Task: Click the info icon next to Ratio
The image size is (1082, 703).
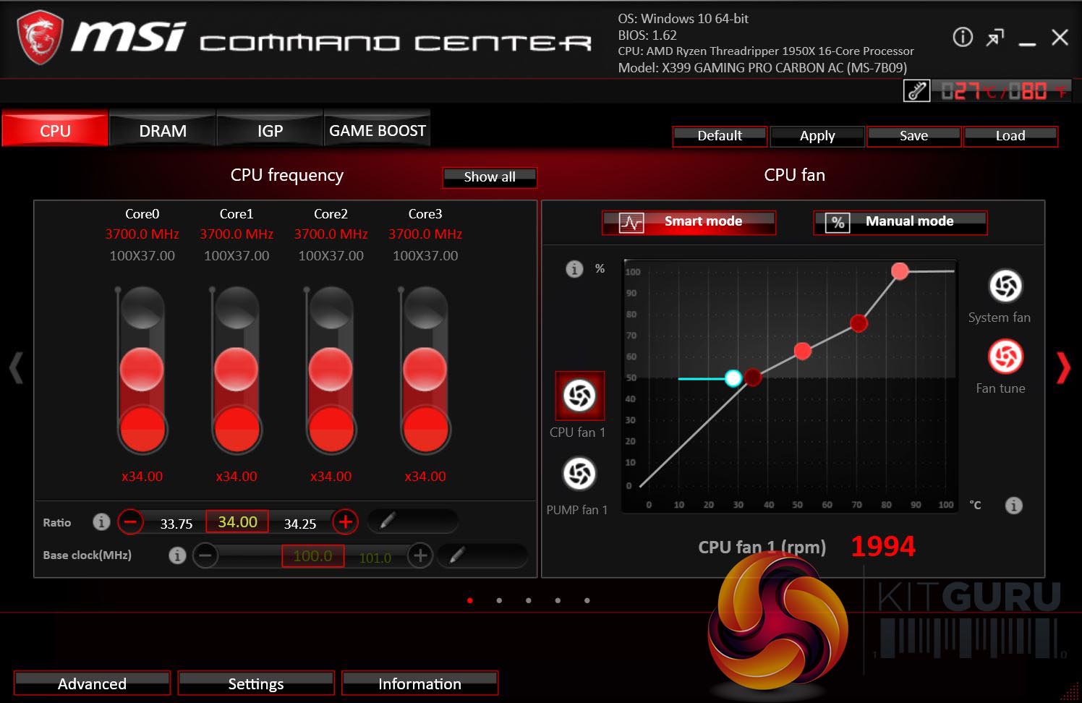Action: (x=101, y=521)
